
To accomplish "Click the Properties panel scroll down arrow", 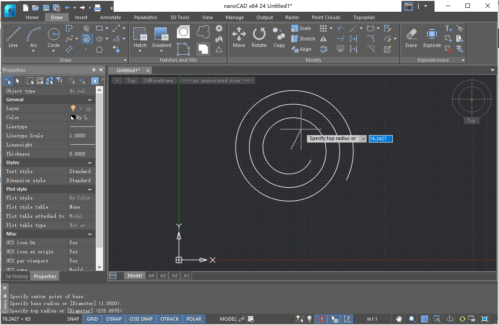I will coord(100,267).
